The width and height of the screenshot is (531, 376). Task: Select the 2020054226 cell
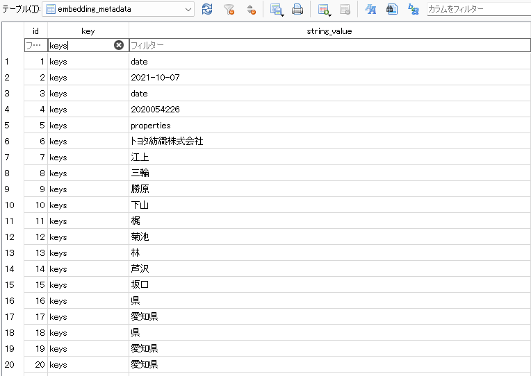coord(329,109)
